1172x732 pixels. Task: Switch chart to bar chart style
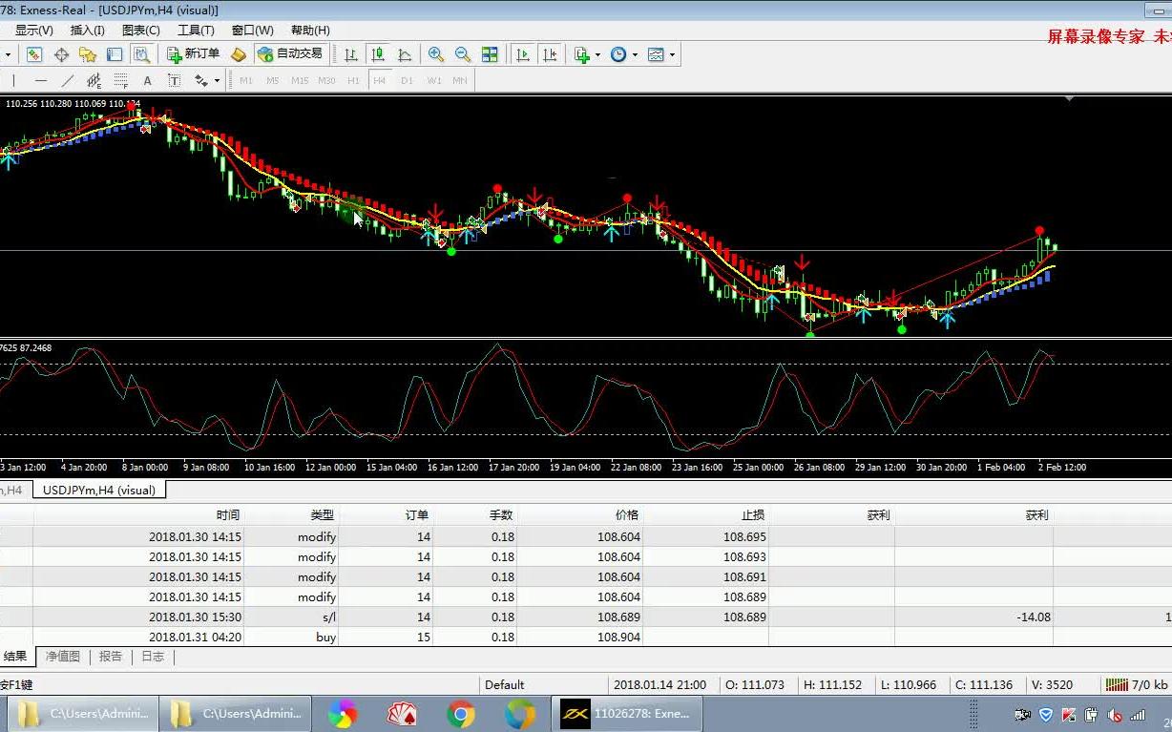(x=351, y=54)
